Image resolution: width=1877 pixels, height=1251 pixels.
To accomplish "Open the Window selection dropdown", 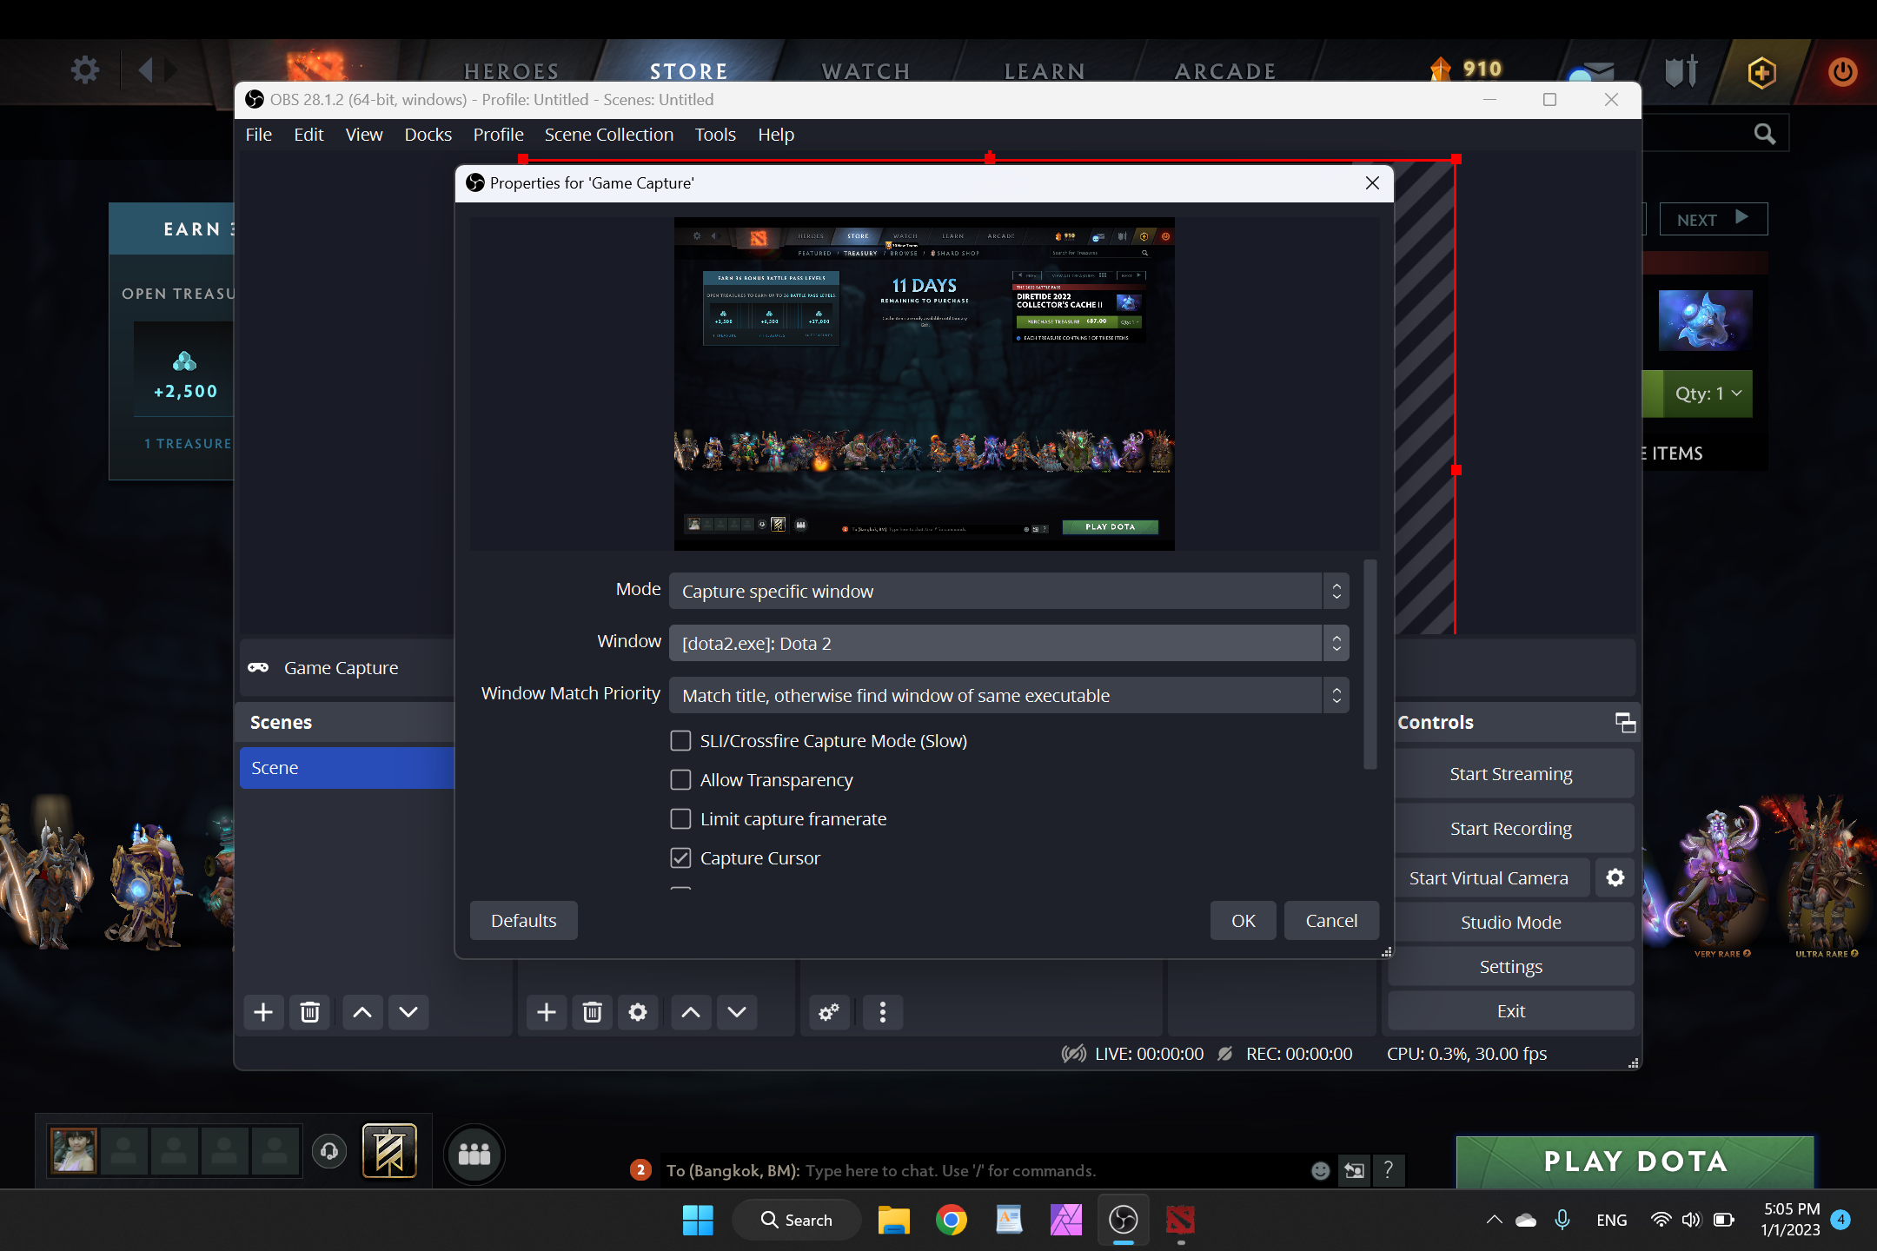I will (1009, 643).
